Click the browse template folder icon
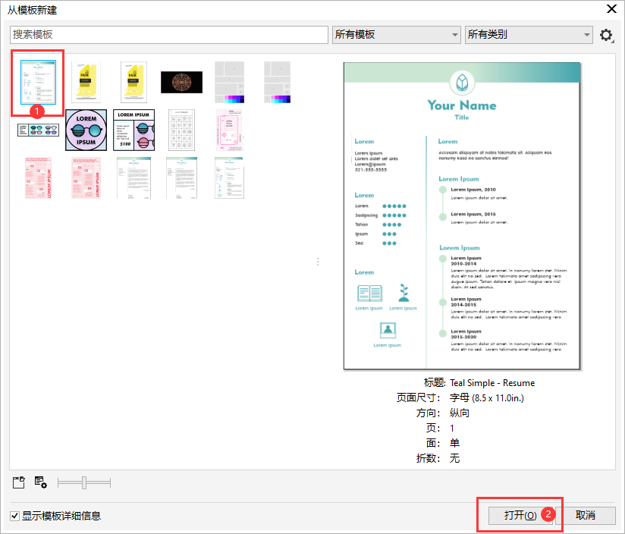 pyautogui.click(x=18, y=482)
